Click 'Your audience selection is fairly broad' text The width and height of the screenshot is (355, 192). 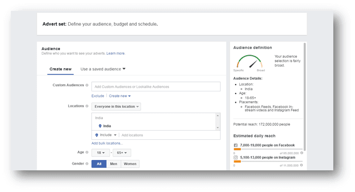tap(287, 61)
